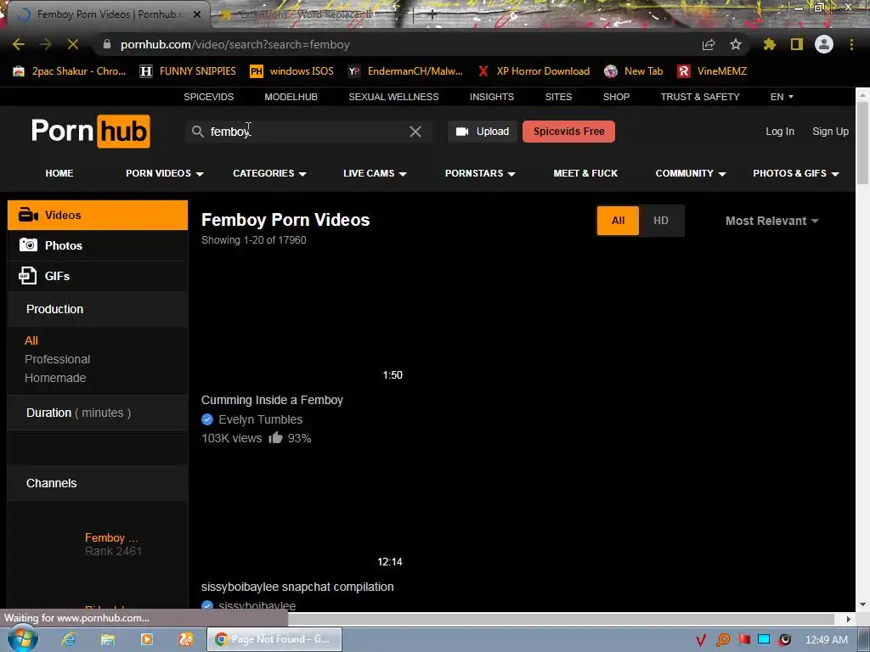Open a new browser tab with plus
870x652 pixels.
point(432,14)
